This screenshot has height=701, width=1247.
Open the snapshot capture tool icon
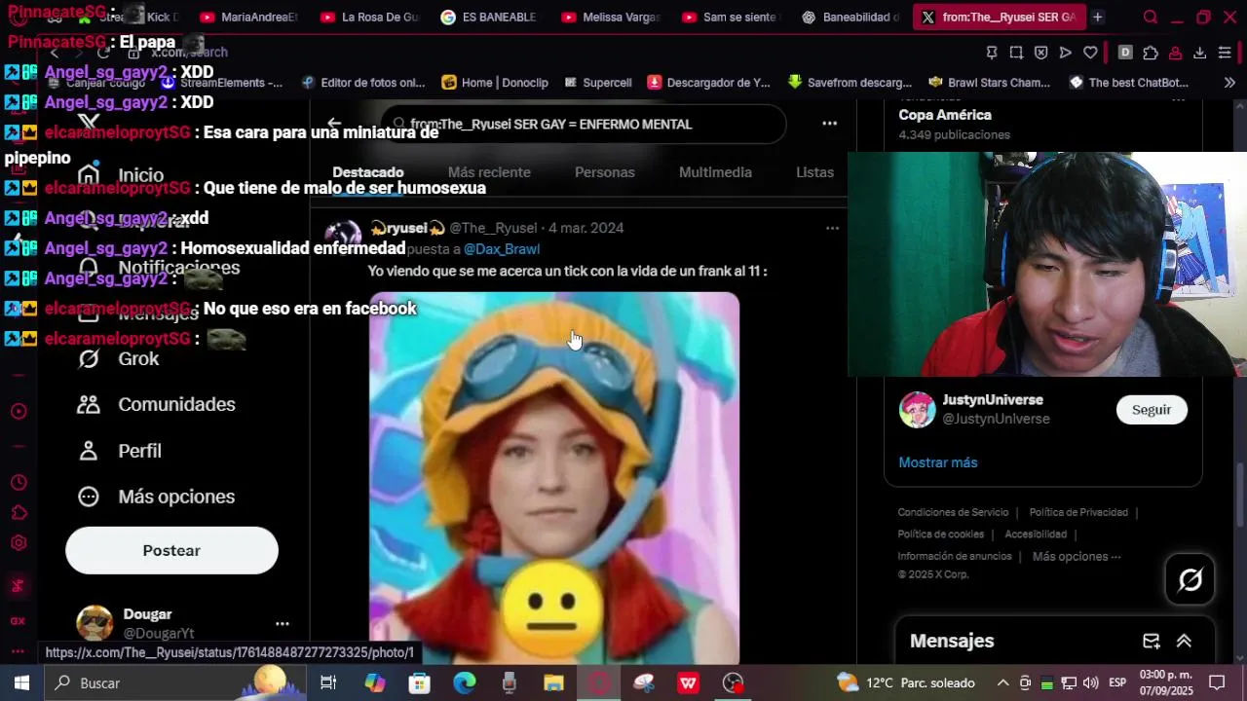coord(1016,53)
